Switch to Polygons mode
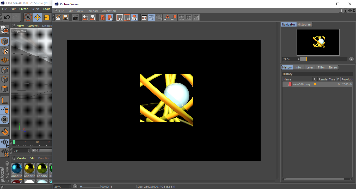This screenshot has height=189, width=356. [5, 89]
